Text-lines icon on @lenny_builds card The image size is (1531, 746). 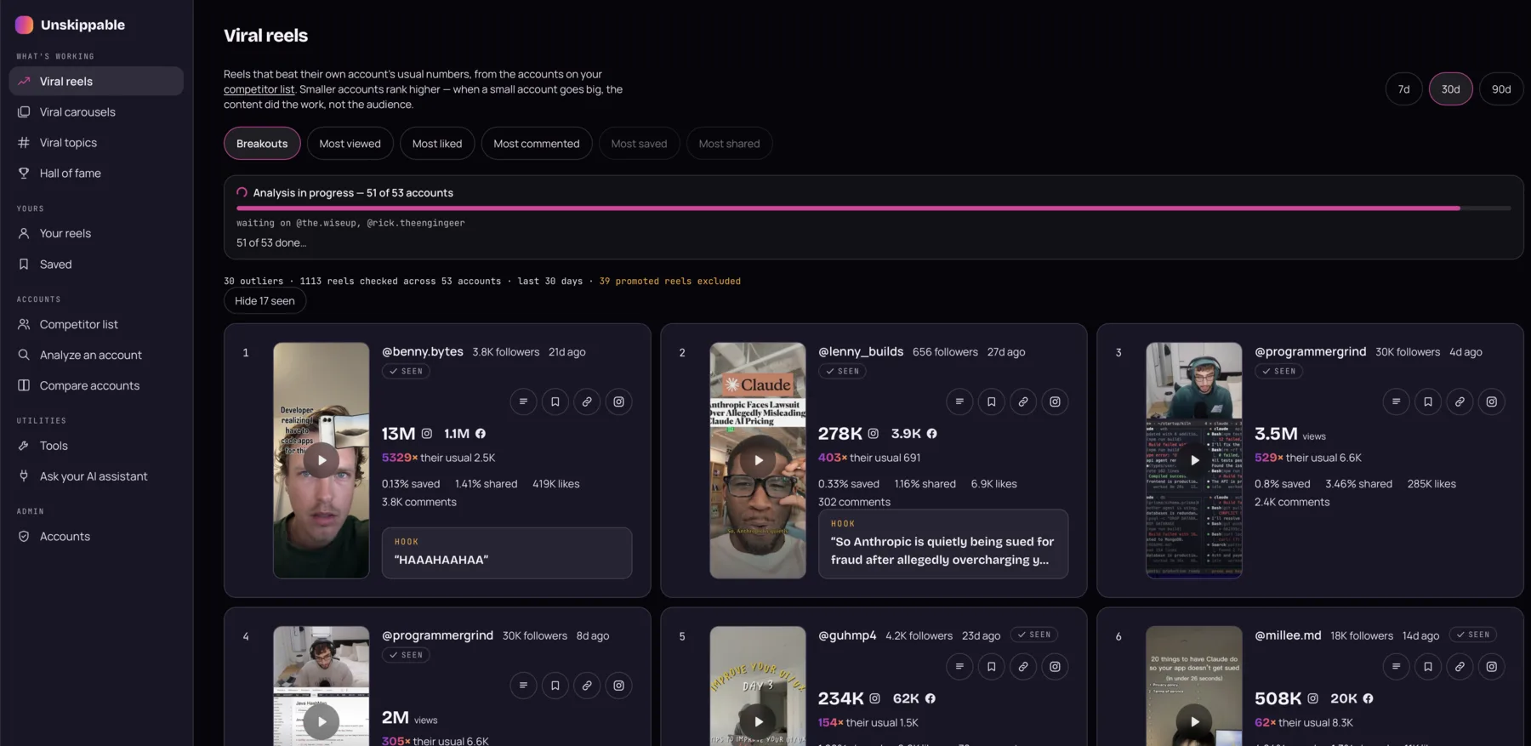(959, 401)
